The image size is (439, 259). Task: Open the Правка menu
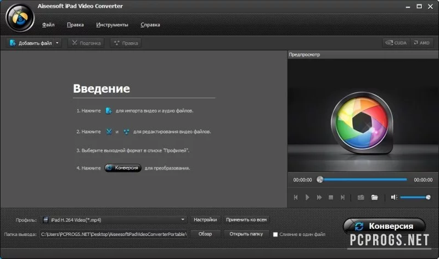(x=75, y=25)
